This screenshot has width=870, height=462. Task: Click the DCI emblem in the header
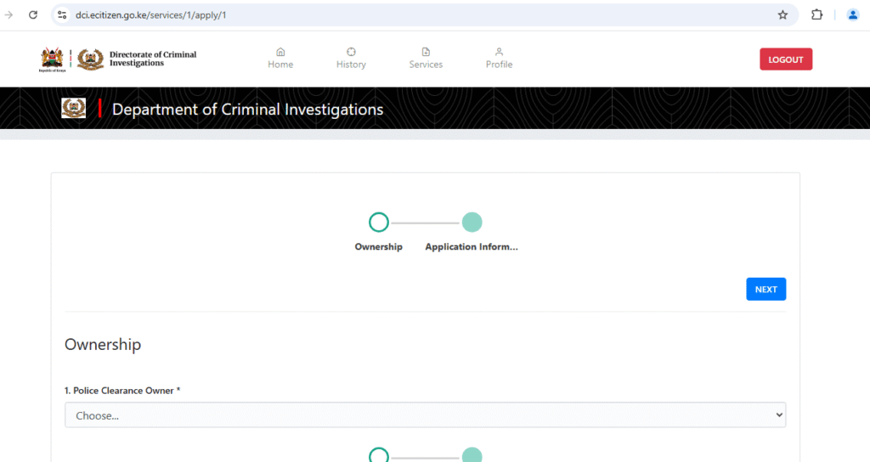pyautogui.click(x=90, y=59)
